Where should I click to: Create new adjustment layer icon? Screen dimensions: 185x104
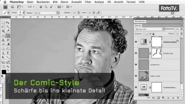click(163, 98)
